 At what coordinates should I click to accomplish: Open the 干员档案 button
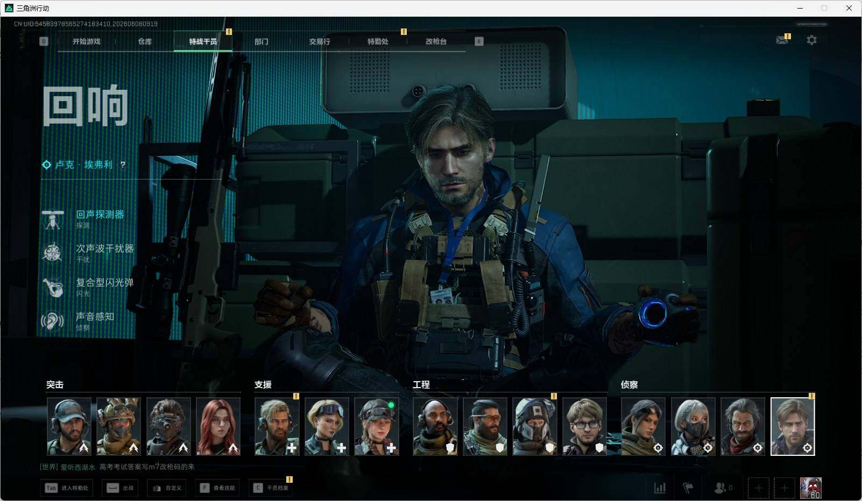pos(271,488)
